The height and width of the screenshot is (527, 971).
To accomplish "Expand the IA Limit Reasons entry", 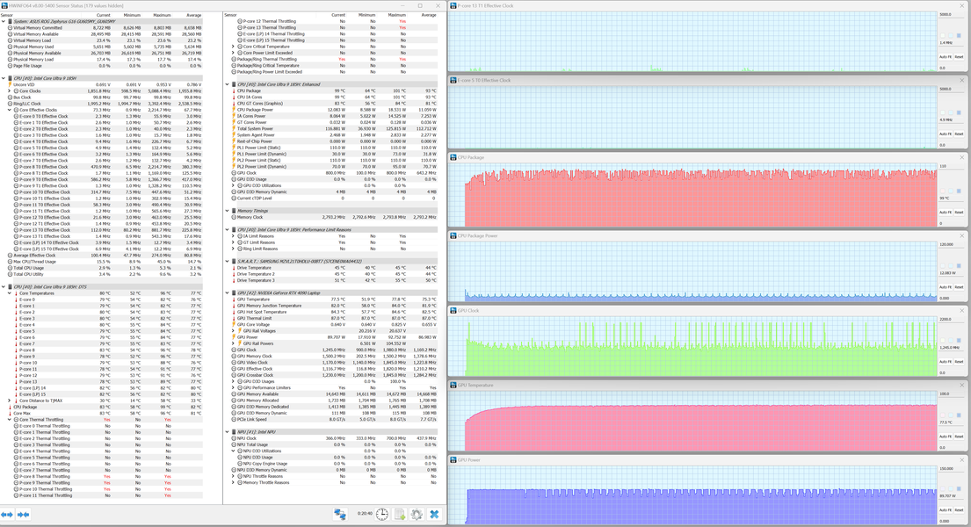I will tap(233, 236).
